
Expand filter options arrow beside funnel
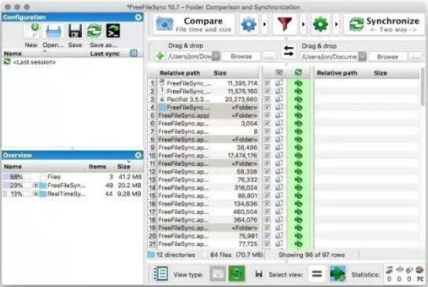[303, 24]
